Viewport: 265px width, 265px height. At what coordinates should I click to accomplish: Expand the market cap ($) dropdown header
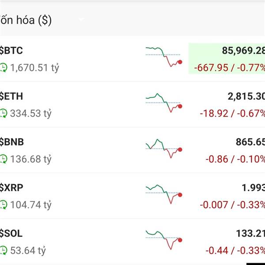[81, 20]
